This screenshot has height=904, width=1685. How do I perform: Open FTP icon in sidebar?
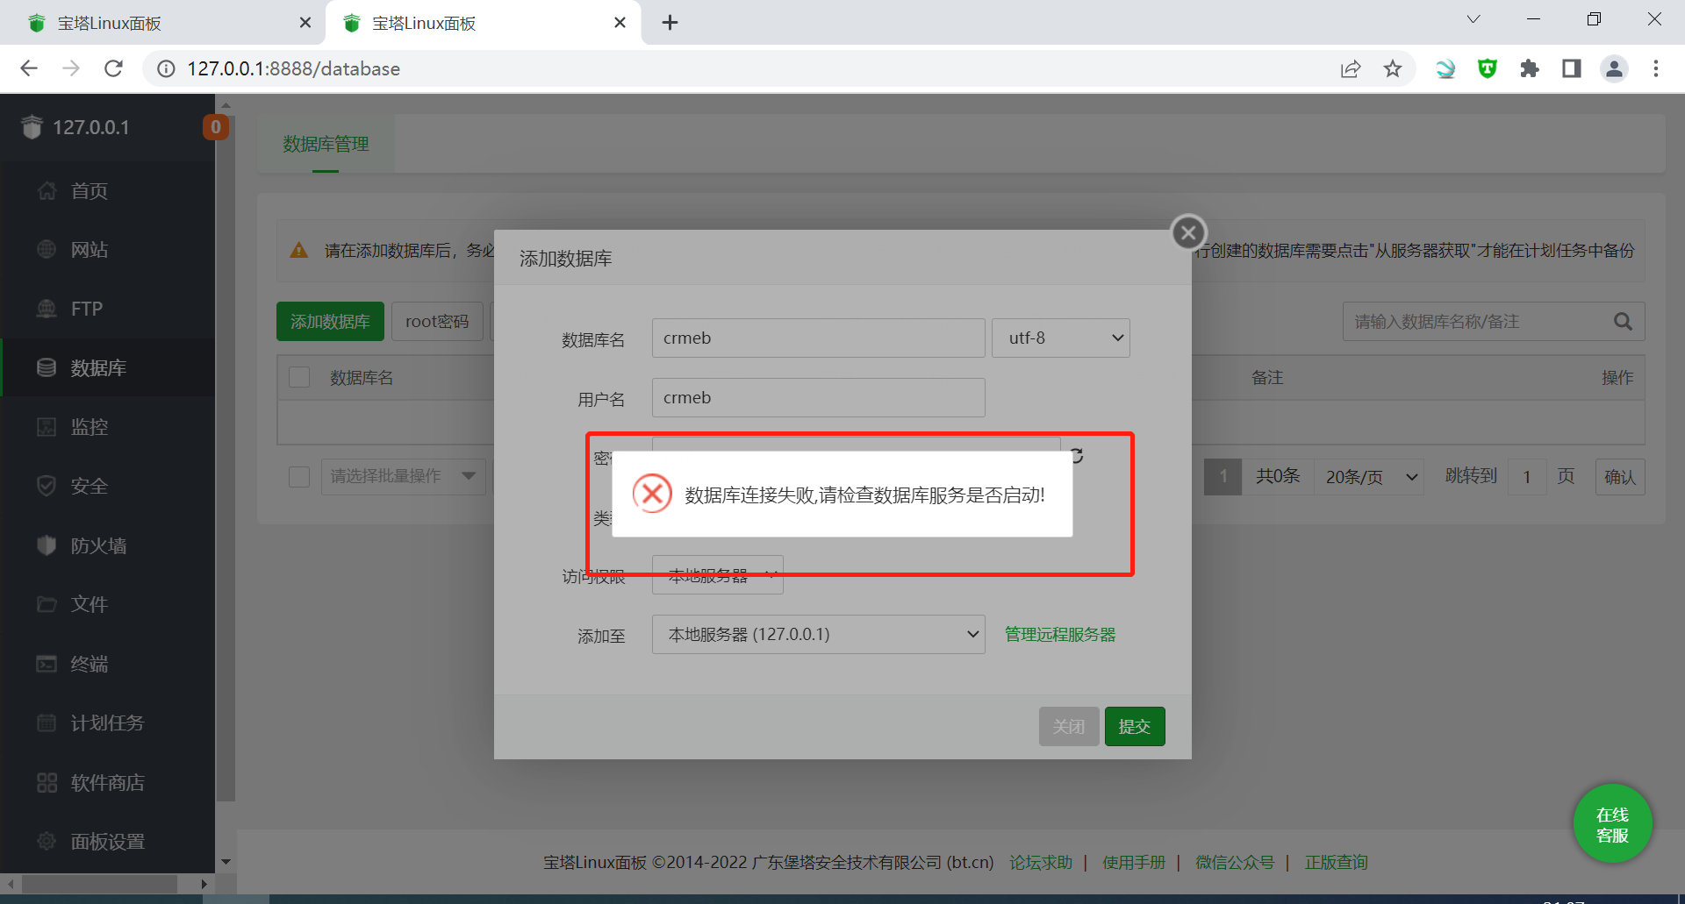pyautogui.click(x=47, y=309)
